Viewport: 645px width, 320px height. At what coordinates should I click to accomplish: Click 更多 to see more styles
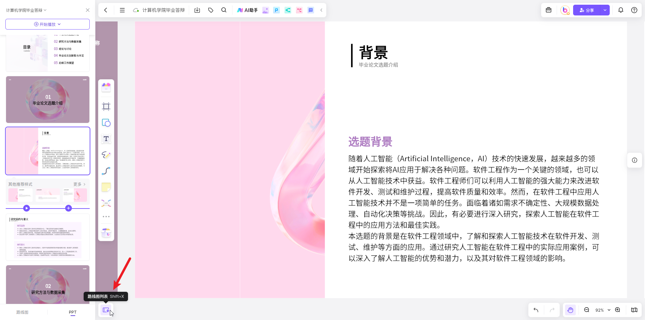tap(80, 184)
